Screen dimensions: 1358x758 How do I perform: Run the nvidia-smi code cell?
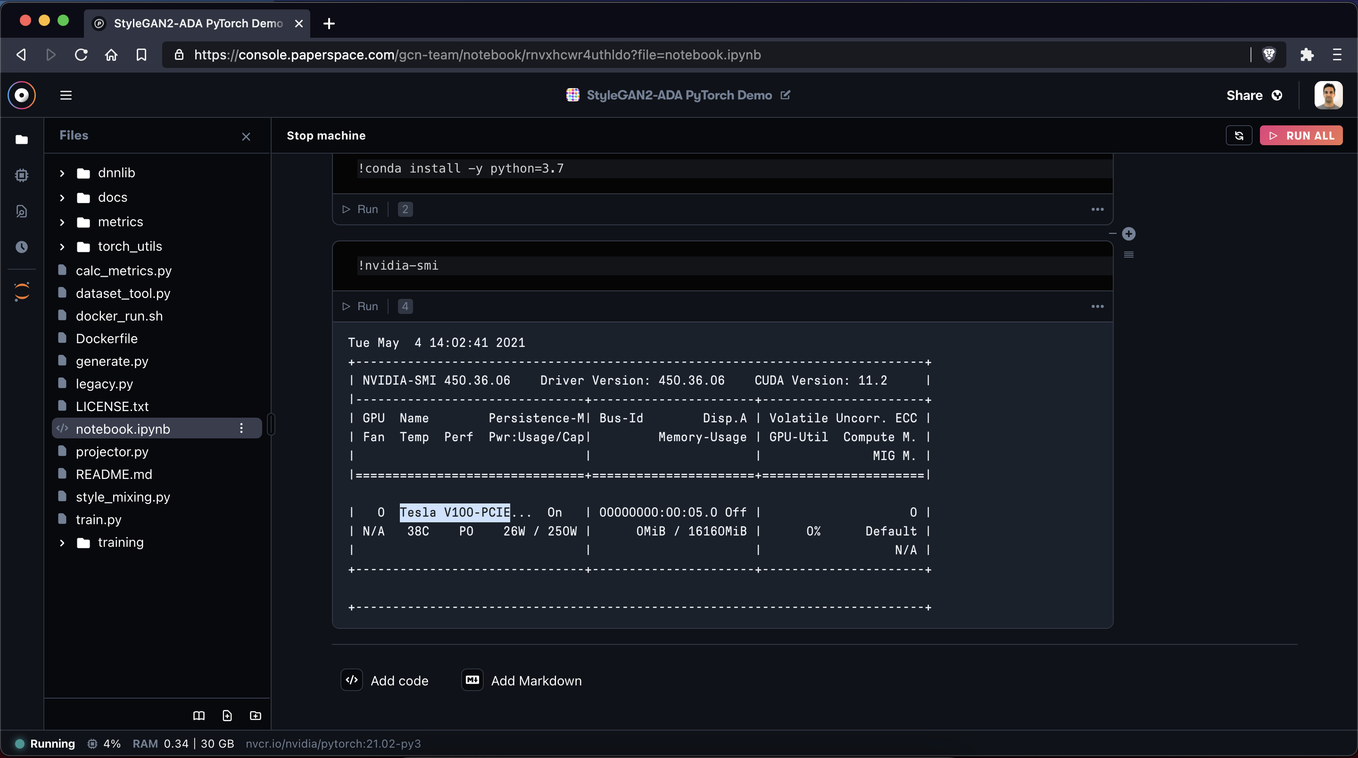(359, 306)
